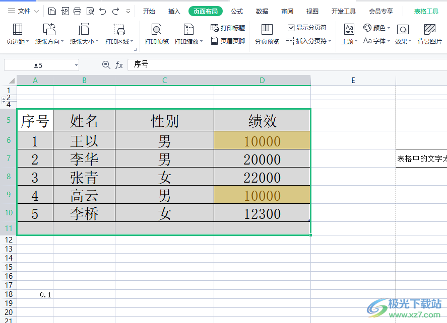Click cell containing 绩效
Viewport: 447px width, 323px height.
[262, 120]
